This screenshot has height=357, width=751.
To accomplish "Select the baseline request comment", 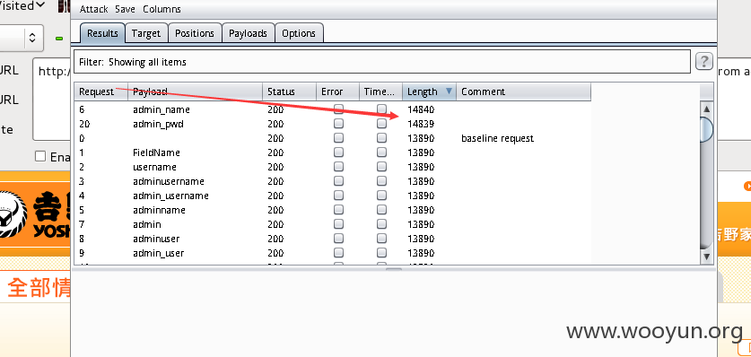I will 497,138.
